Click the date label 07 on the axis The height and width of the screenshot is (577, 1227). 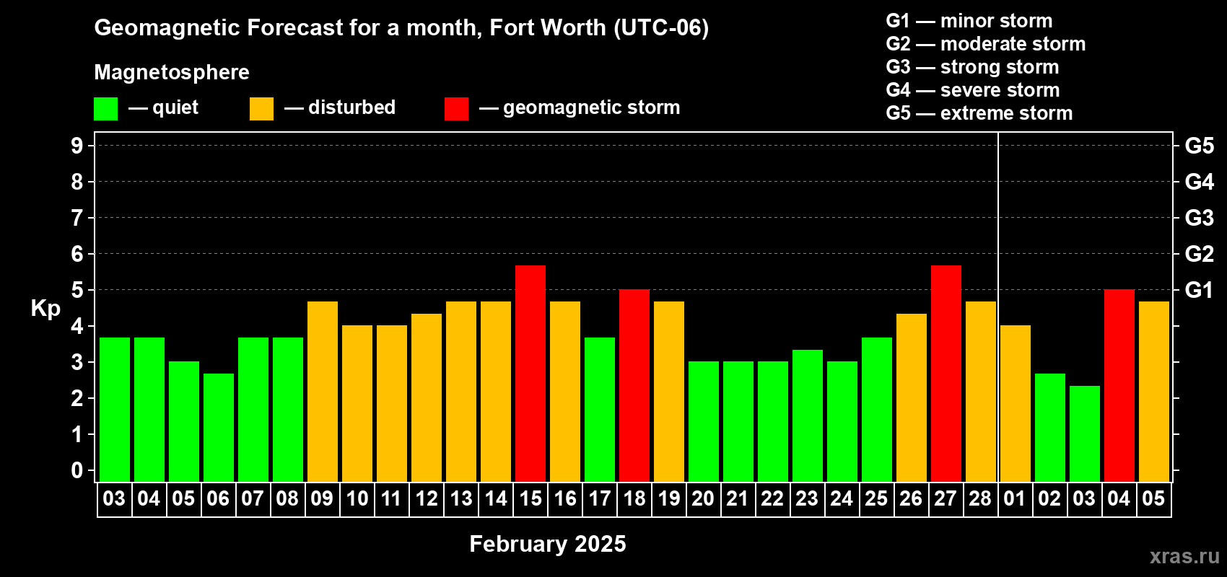tap(253, 498)
